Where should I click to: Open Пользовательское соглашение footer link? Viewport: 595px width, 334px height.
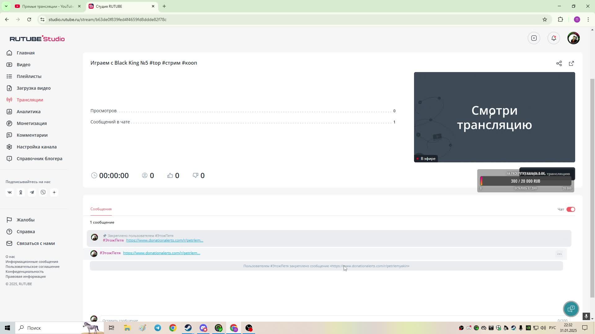33,267
